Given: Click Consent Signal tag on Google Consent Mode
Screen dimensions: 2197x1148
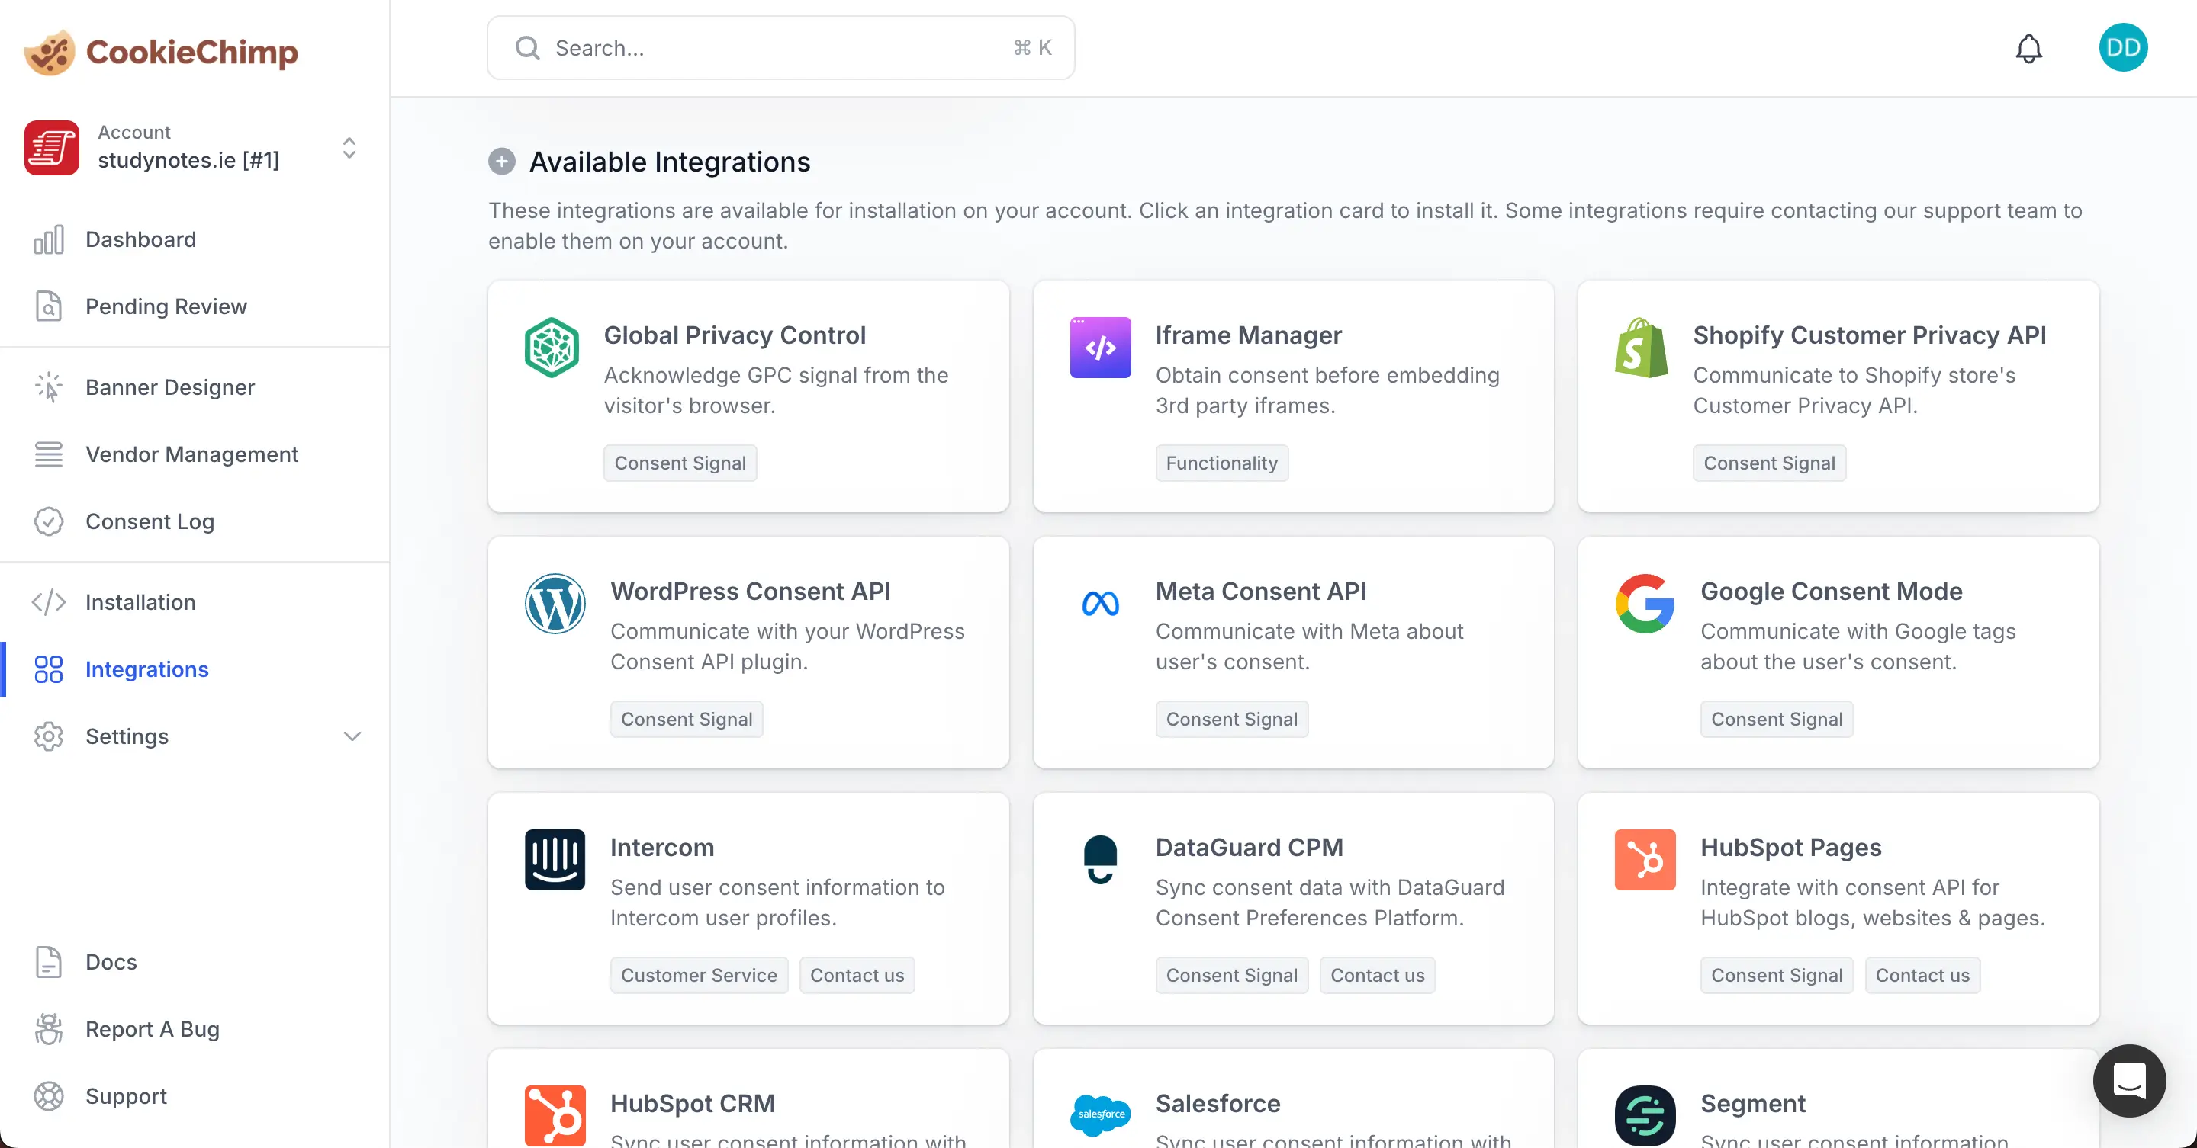Looking at the screenshot, I should (x=1777, y=720).
